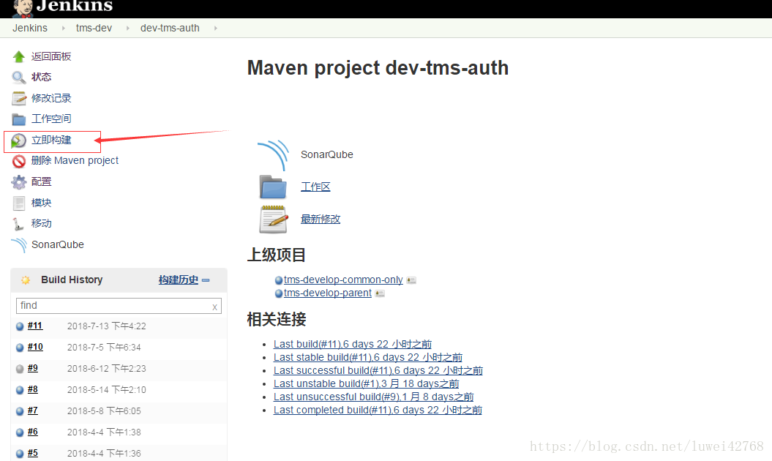
Task: Click the small badge icon after tms-develop-parent
Action: click(x=380, y=293)
